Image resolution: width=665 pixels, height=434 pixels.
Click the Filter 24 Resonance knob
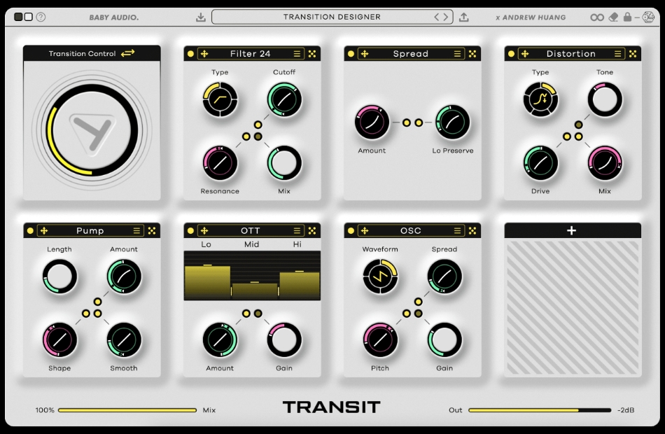(x=220, y=163)
